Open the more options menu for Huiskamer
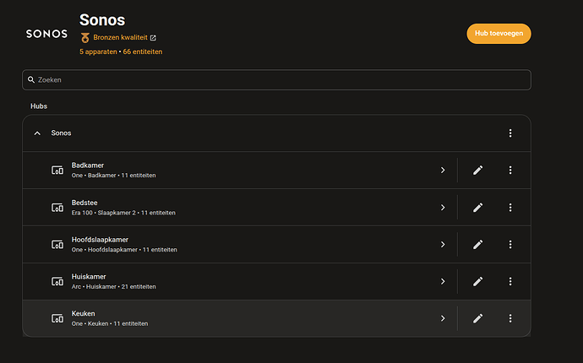This screenshot has width=583, height=363. pyautogui.click(x=510, y=281)
